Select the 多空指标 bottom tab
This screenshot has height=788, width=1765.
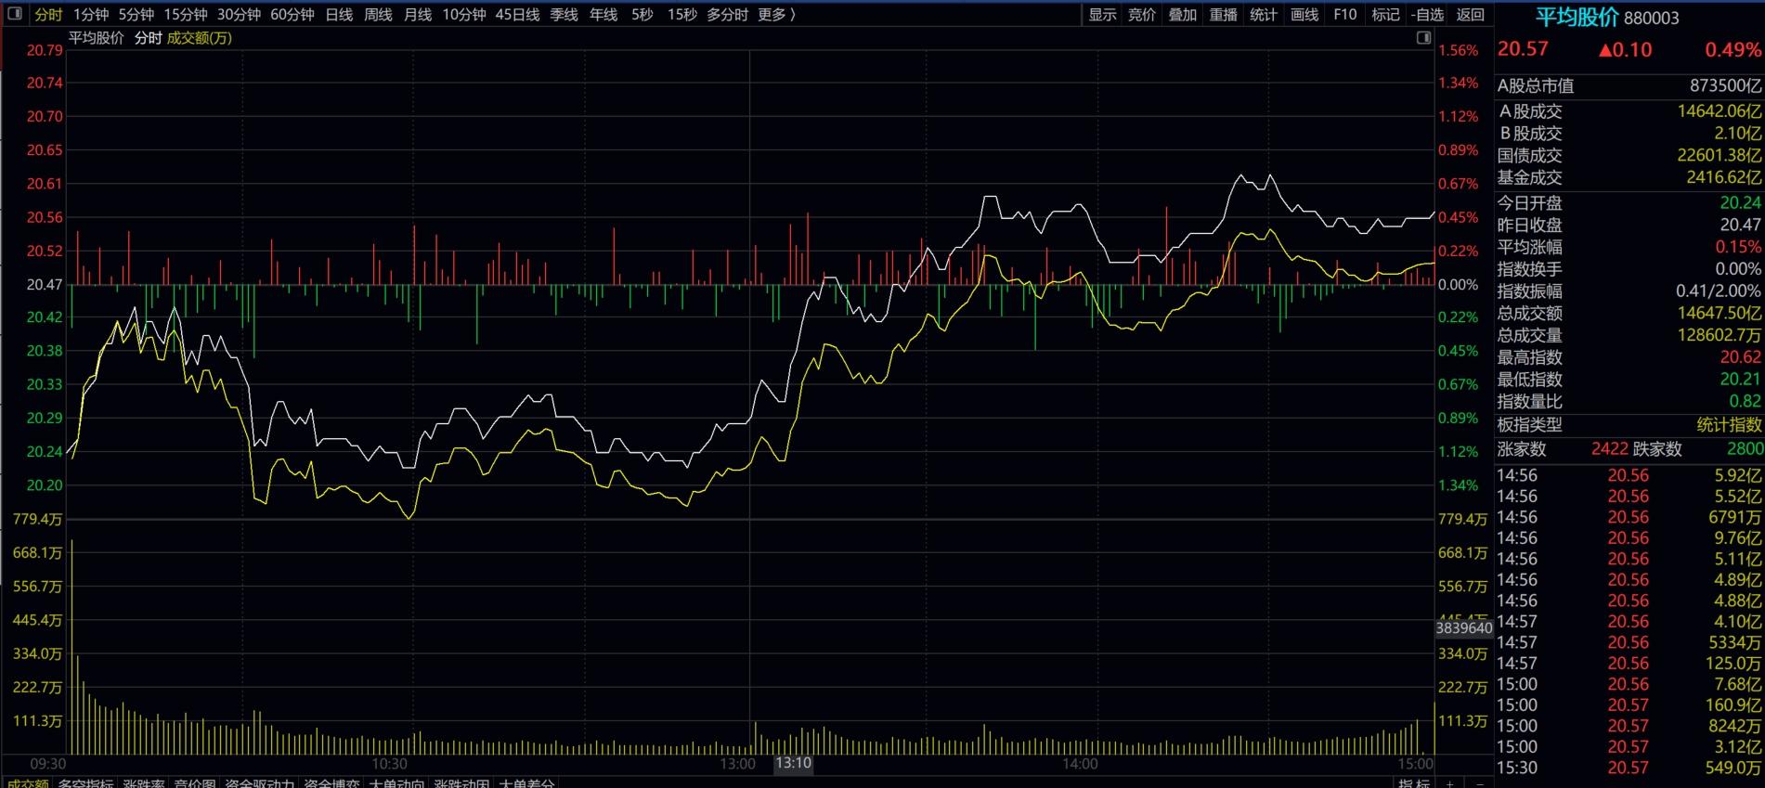pyautogui.click(x=85, y=783)
